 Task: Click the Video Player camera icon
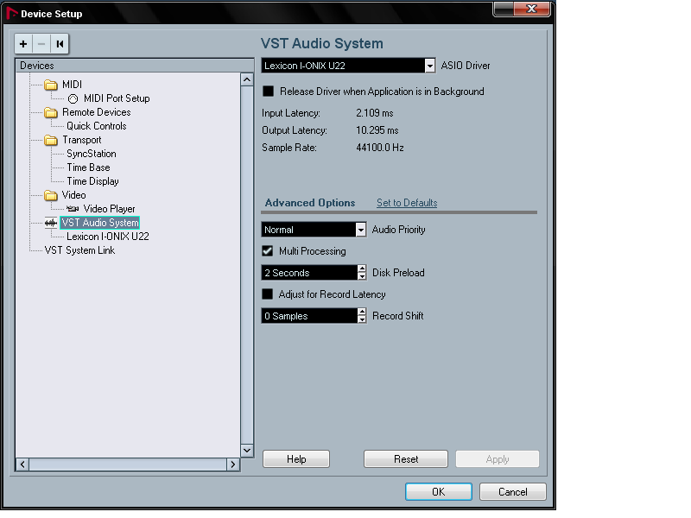73,209
